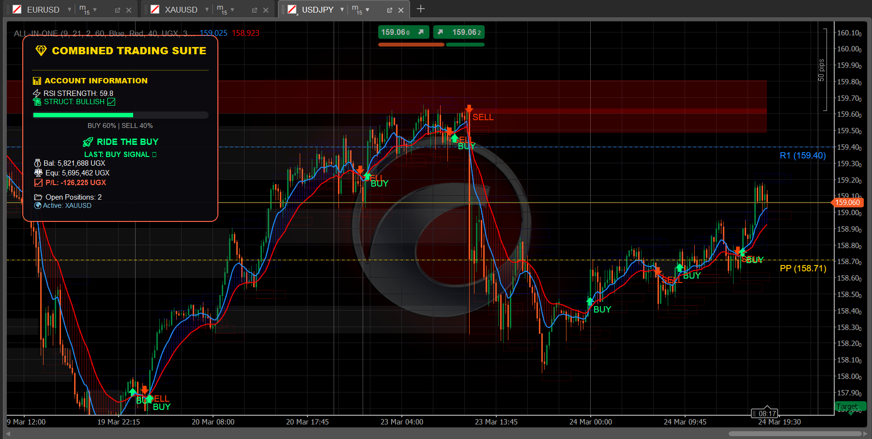The height and width of the screenshot is (439, 872).
Task: Add a new chart tab with plus icon
Action: tap(420, 9)
